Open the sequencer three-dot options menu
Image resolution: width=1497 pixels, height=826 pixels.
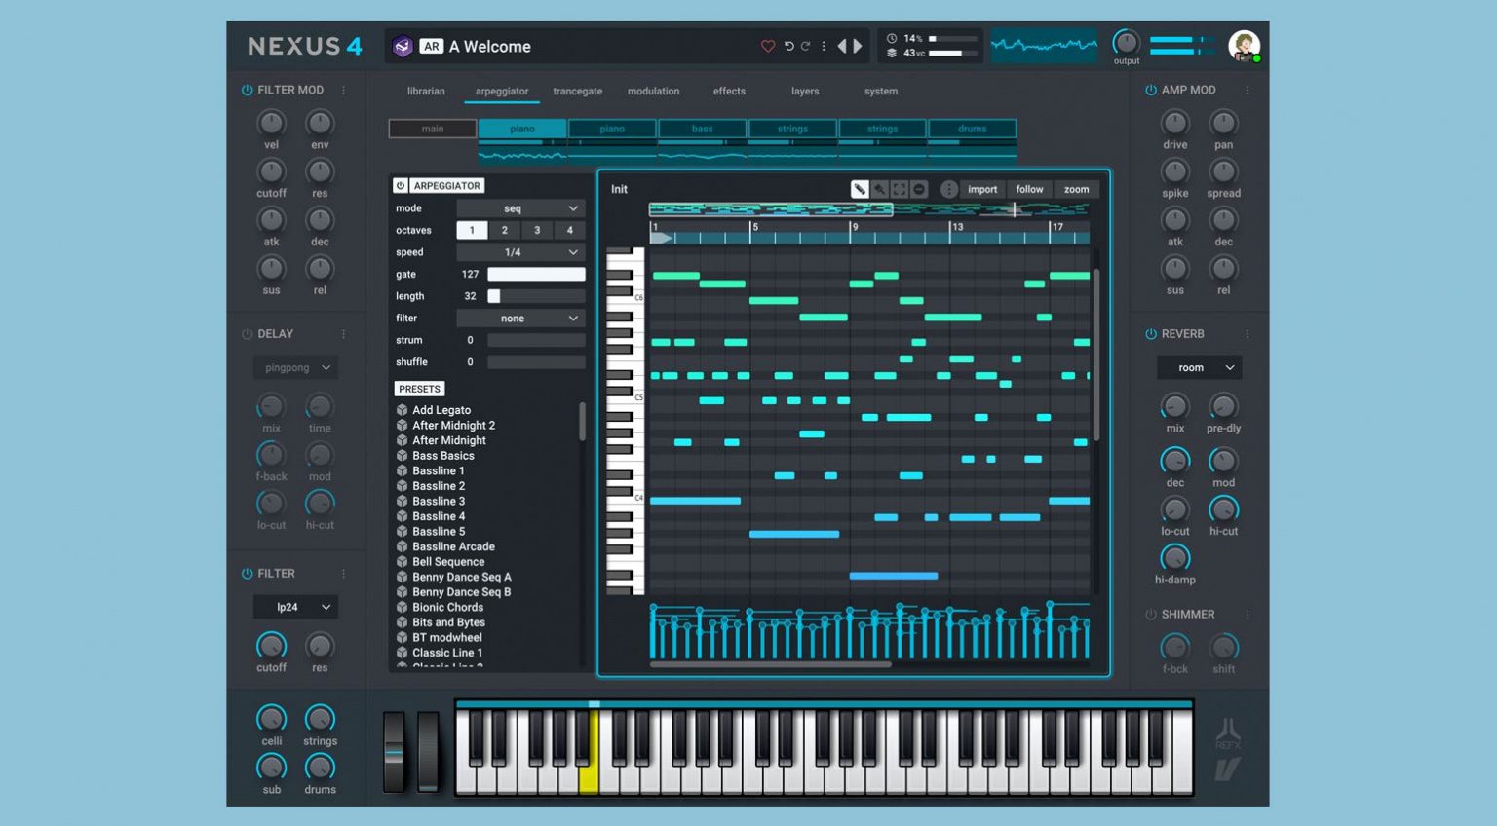click(x=948, y=189)
